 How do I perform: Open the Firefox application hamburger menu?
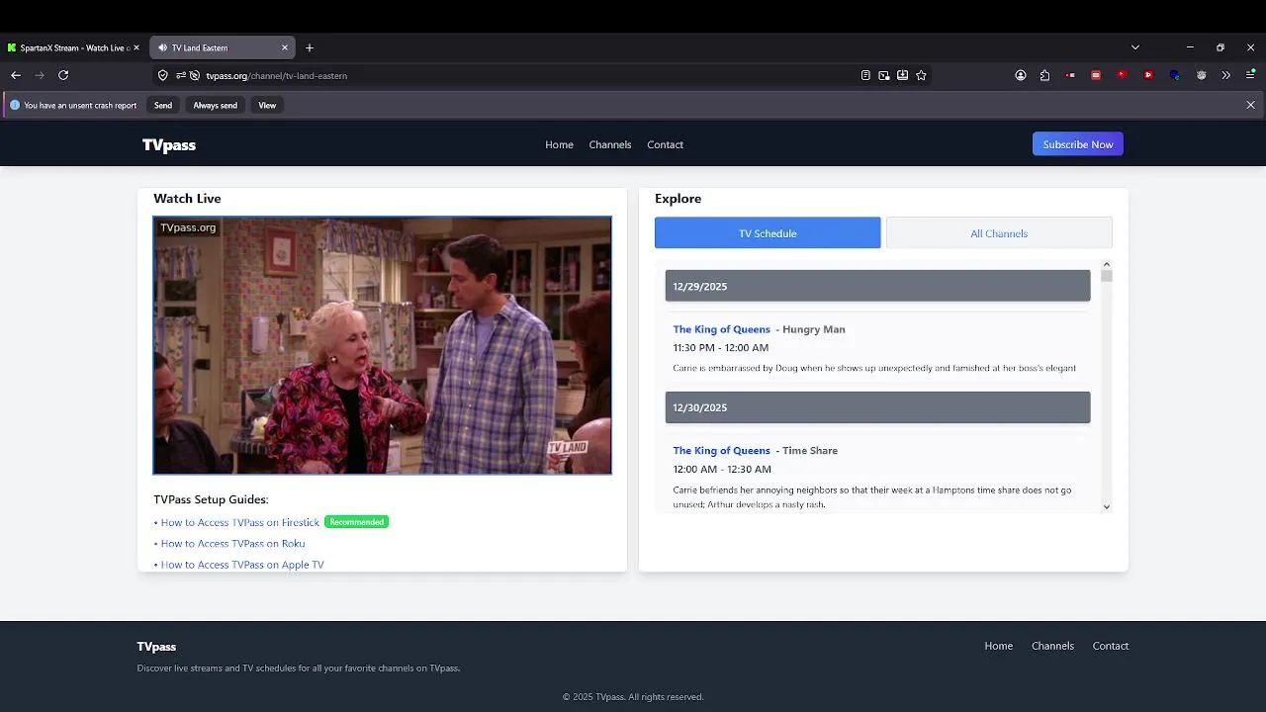point(1250,75)
